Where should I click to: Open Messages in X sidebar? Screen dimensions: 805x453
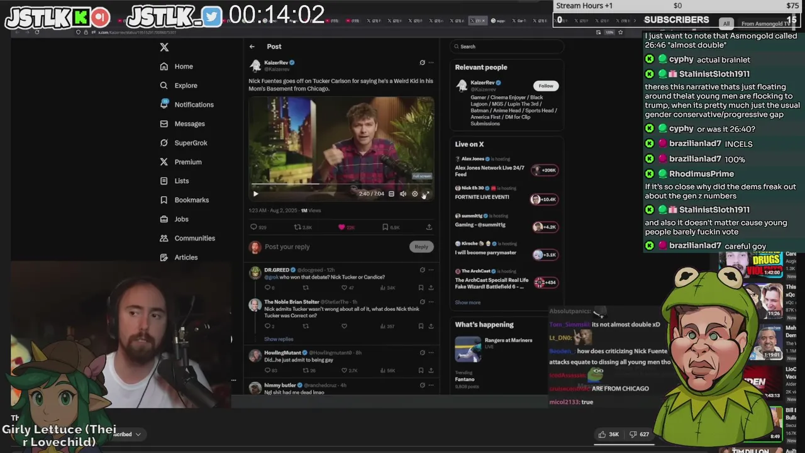(x=182, y=124)
